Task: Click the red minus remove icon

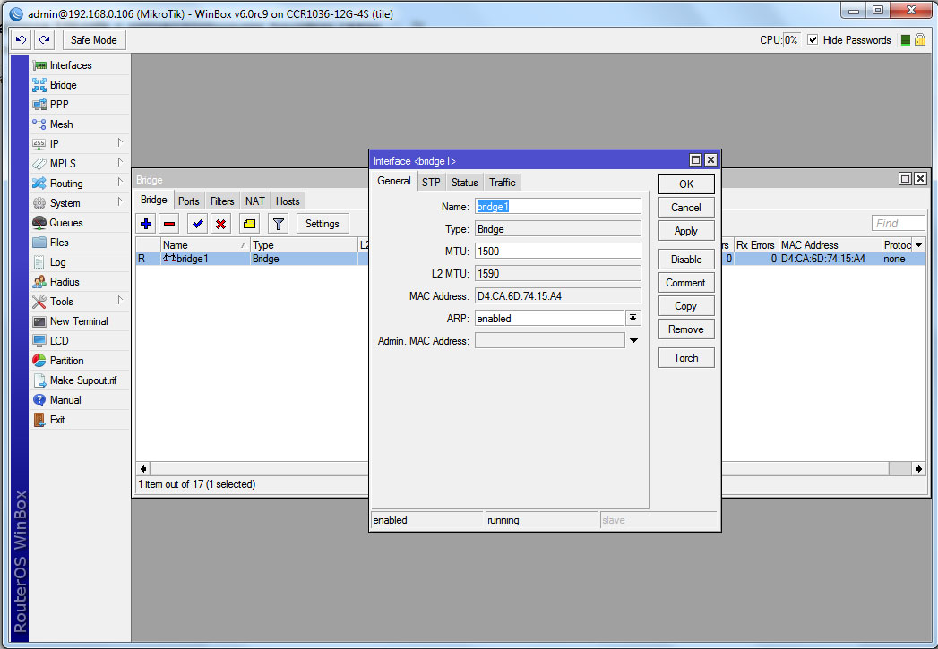Action: 169,224
